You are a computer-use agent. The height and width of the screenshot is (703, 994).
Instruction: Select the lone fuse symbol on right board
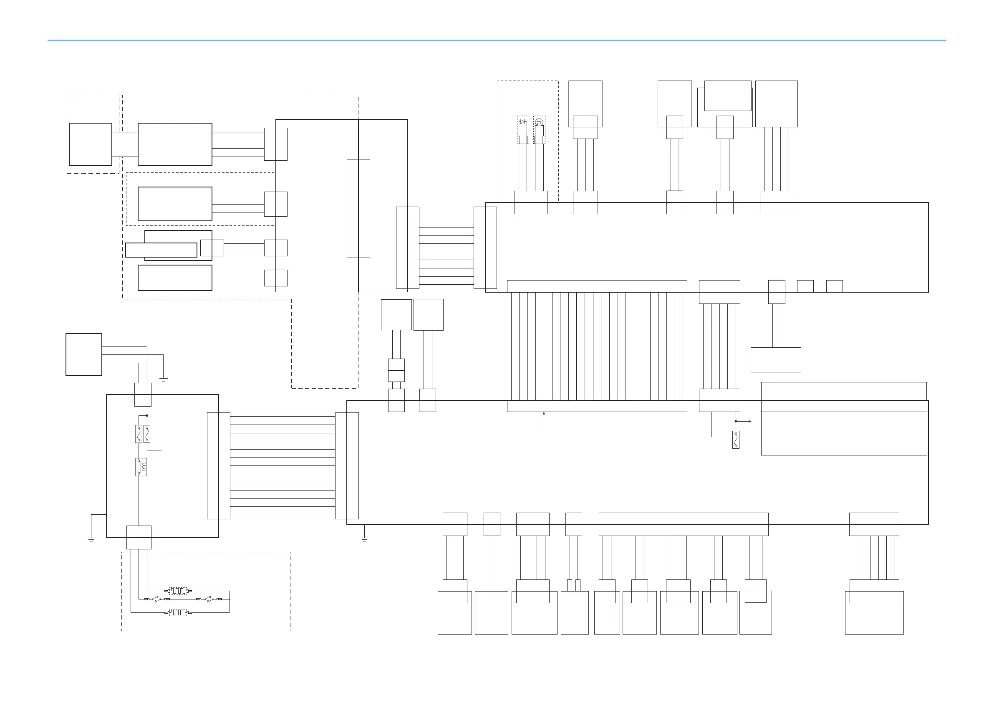click(x=736, y=440)
